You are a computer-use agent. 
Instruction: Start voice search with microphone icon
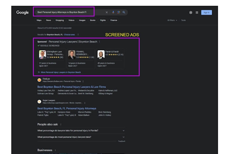pyautogui.click(x=113, y=12)
